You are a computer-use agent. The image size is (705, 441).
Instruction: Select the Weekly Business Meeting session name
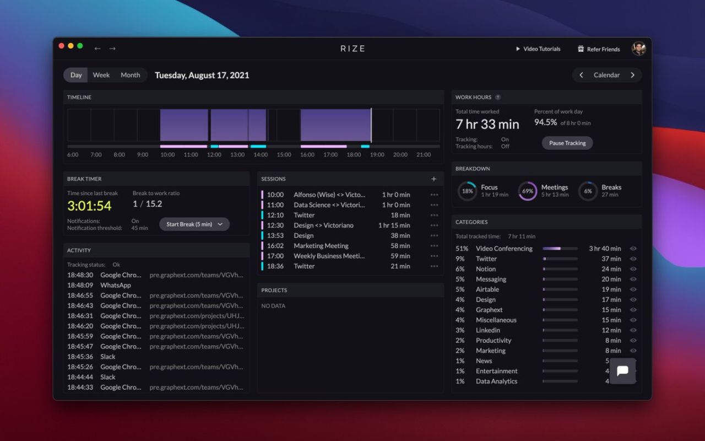[329, 256]
